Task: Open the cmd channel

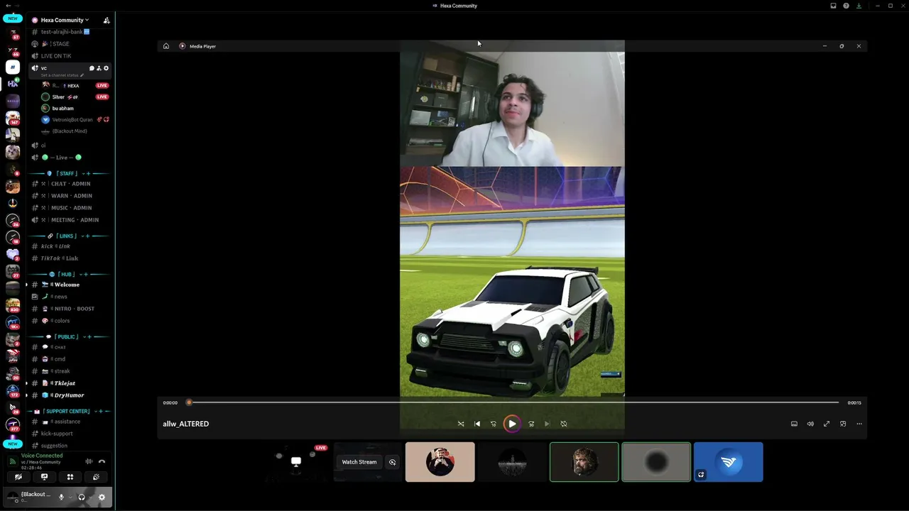Action: 70,359
